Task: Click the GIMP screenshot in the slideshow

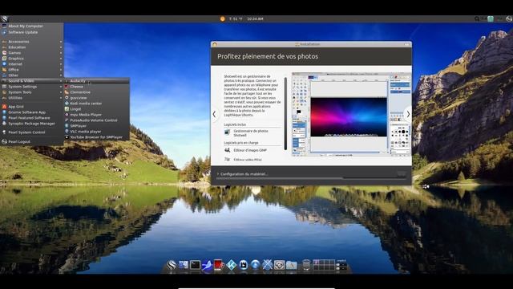Action: coord(351,114)
